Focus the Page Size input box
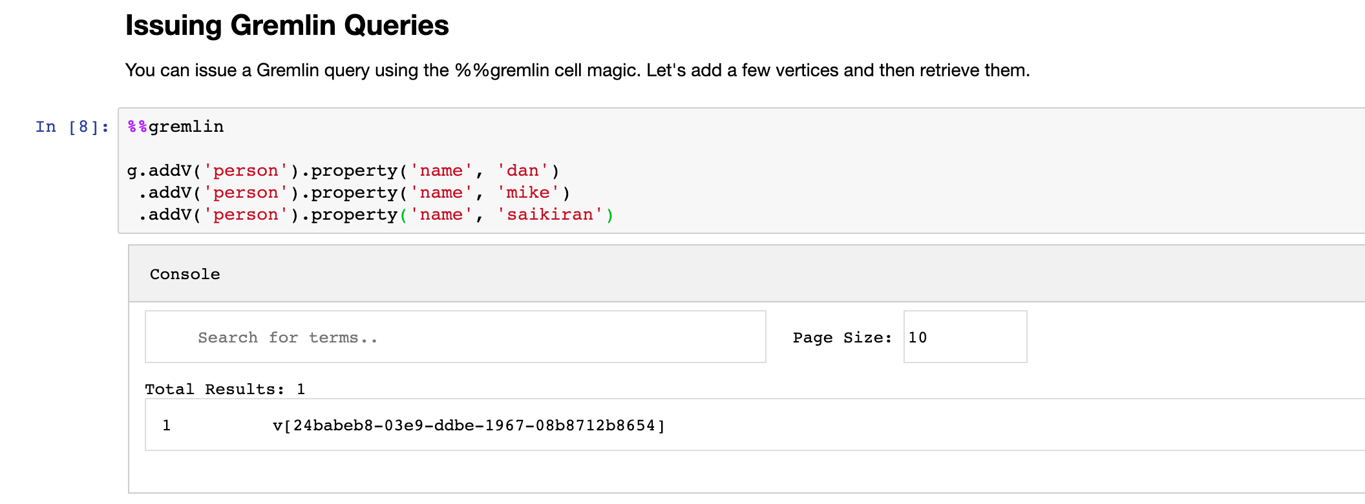 [x=964, y=337]
